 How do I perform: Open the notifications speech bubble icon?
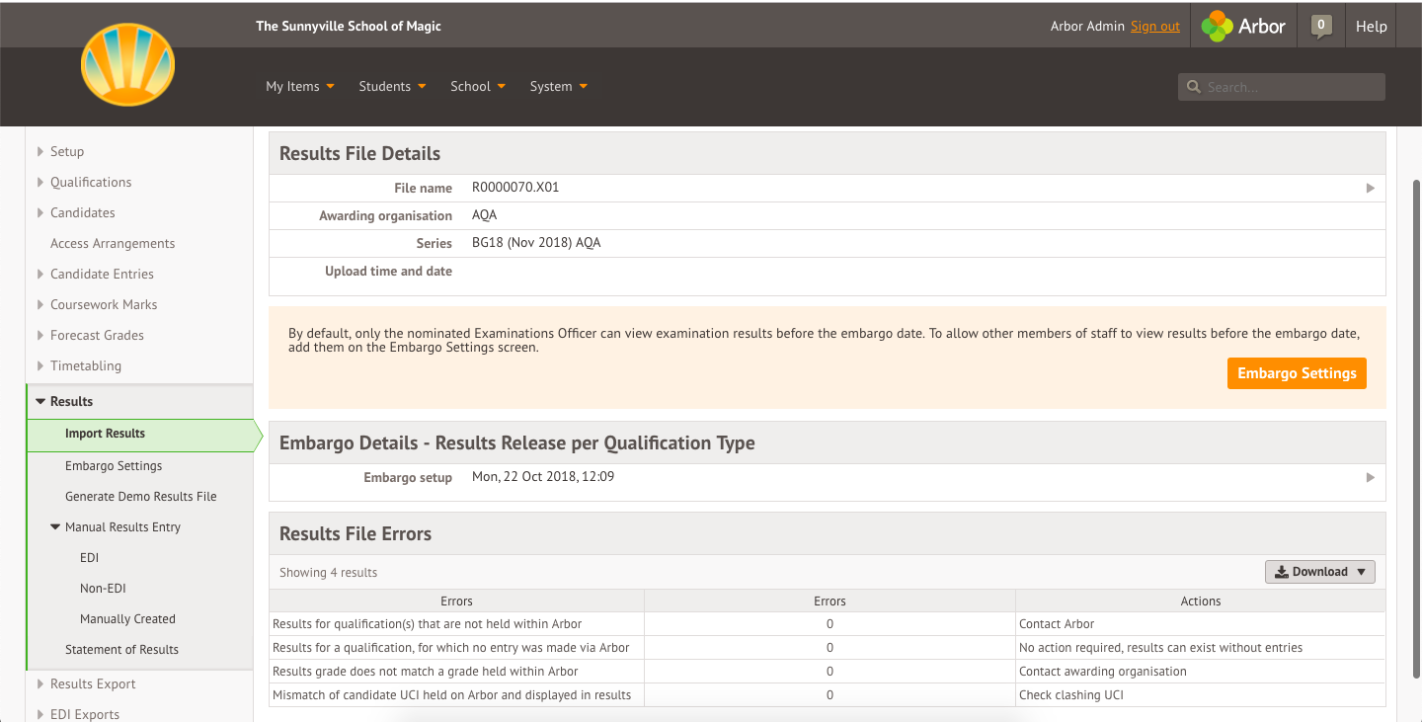tap(1321, 26)
